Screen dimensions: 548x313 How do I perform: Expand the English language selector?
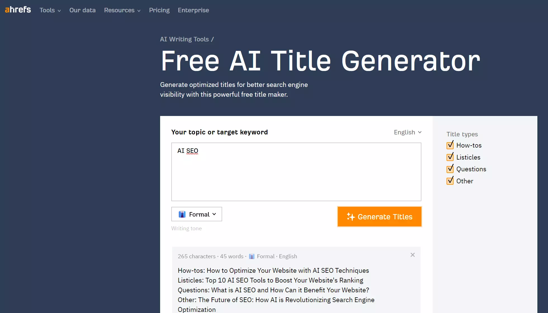coord(407,132)
